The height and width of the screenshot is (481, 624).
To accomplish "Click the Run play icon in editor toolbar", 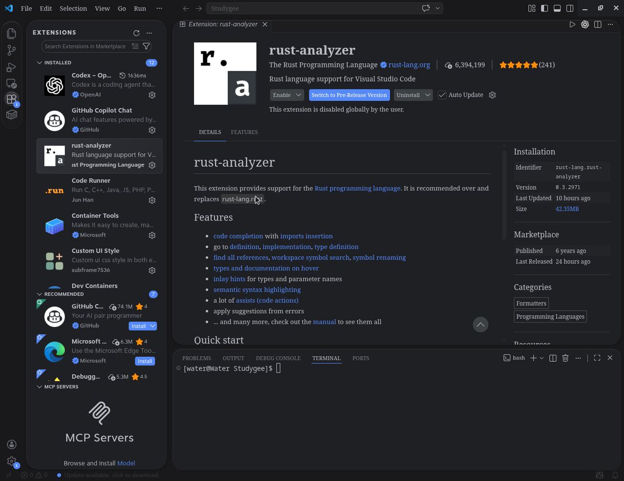I will (572, 24).
